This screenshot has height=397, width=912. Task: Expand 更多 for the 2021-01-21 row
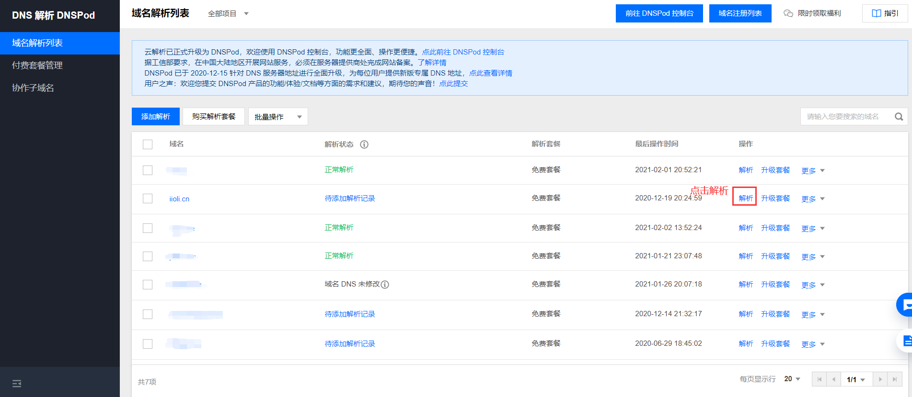813,257
